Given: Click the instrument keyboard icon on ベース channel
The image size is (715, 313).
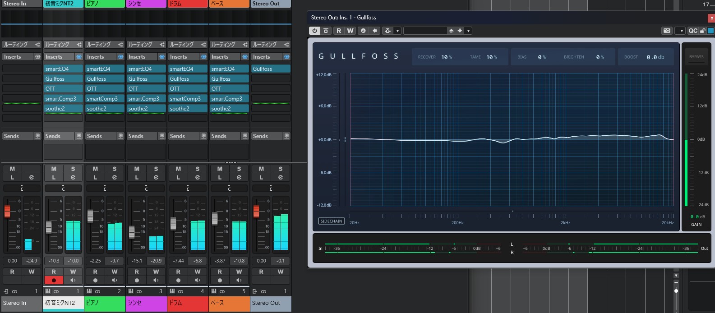Looking at the screenshot, I should click(214, 291).
